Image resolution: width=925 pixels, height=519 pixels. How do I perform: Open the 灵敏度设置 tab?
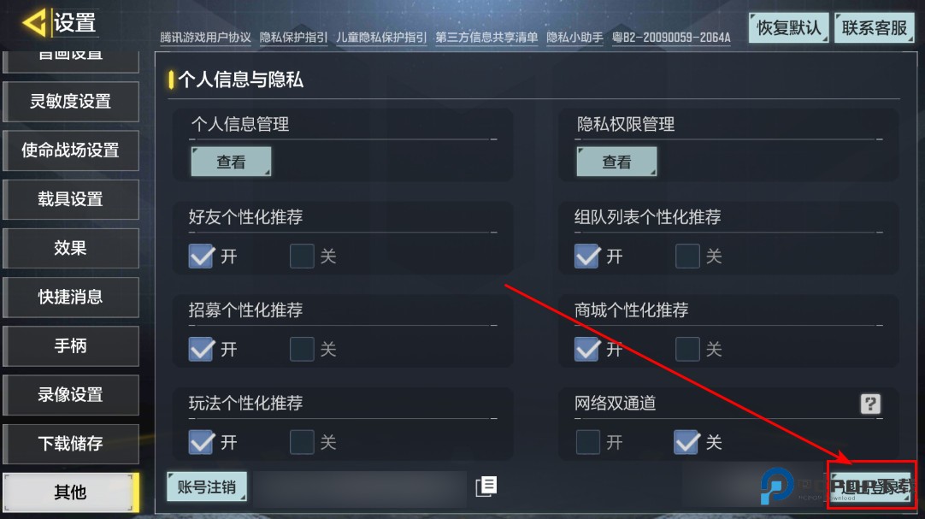[x=71, y=102]
